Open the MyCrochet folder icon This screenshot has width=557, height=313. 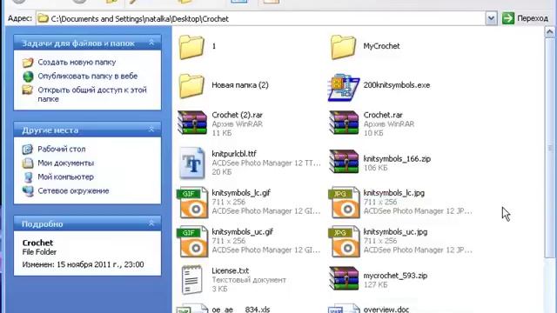[343, 47]
